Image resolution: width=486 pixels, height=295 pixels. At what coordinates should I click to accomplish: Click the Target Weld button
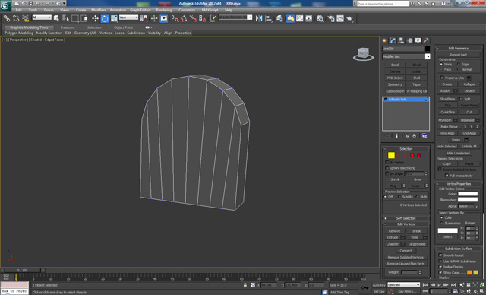[x=417, y=244]
